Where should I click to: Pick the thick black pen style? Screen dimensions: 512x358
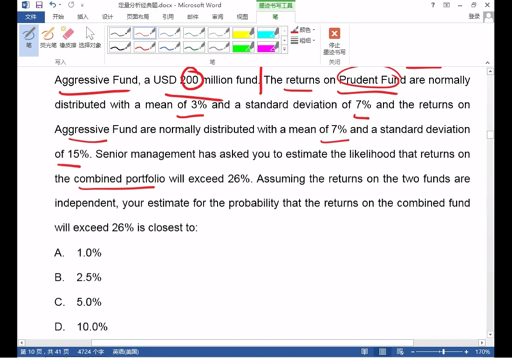click(120, 47)
